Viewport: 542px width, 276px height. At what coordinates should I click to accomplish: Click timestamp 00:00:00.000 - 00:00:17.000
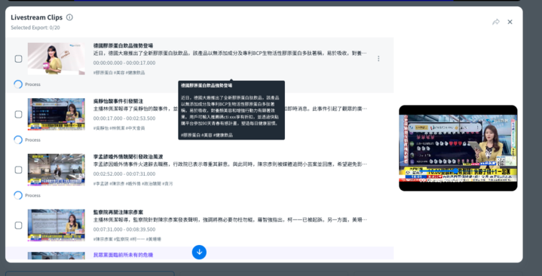point(124,63)
